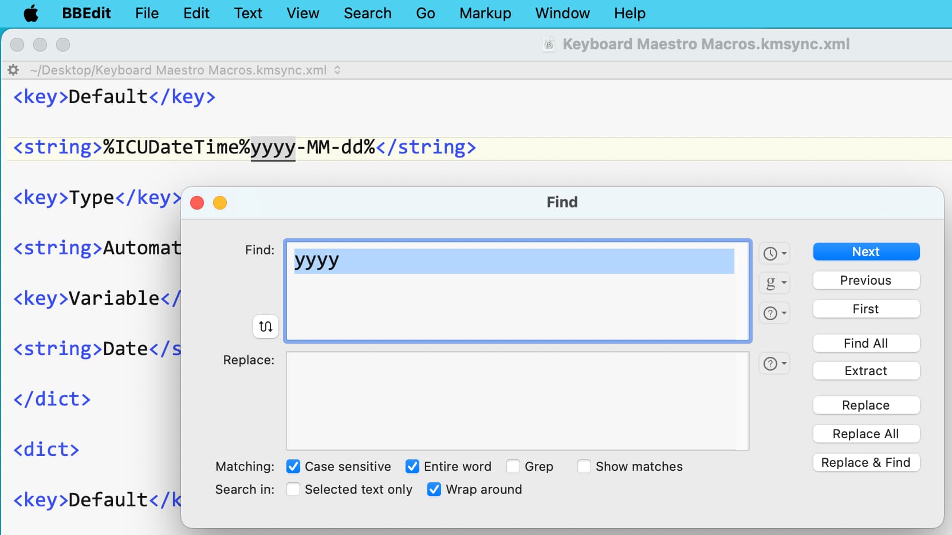
Task: Open the Replace field help dropdown
Action: pos(775,364)
